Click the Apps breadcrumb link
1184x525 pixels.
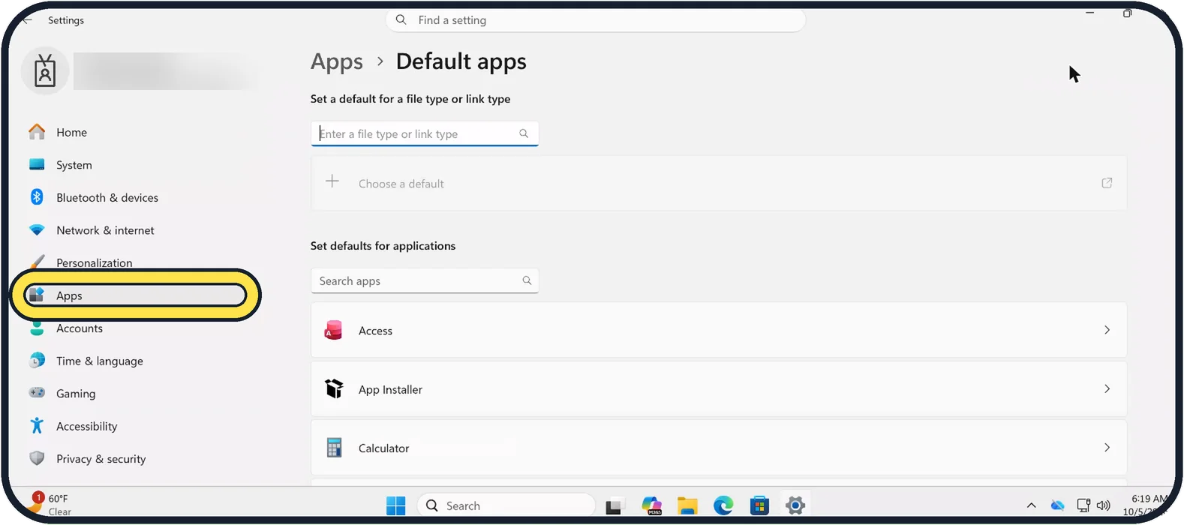pyautogui.click(x=337, y=61)
